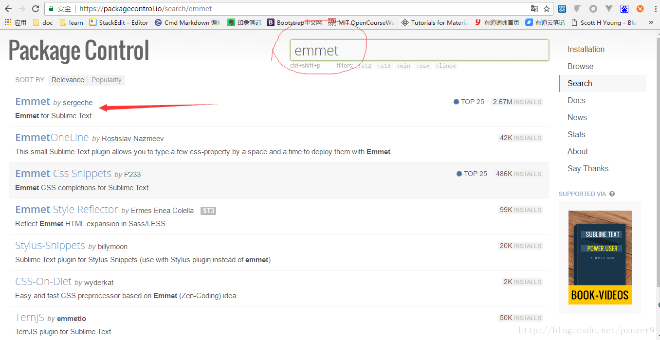Apply the :linux search filter

446,66
